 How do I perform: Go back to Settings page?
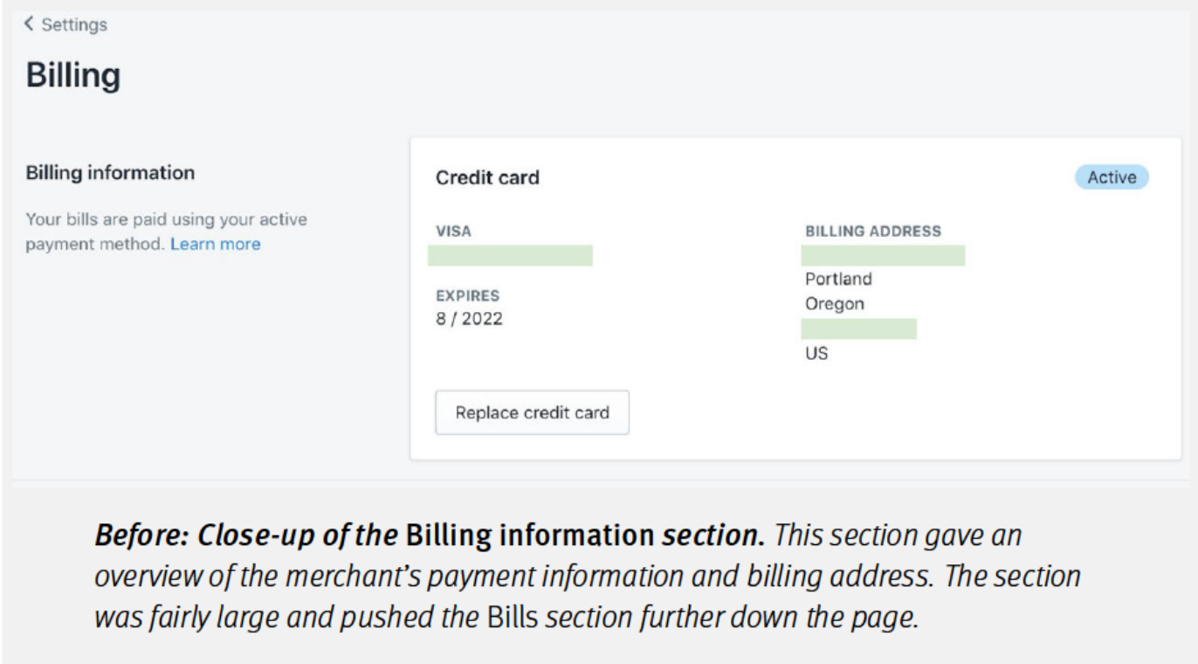point(74,24)
